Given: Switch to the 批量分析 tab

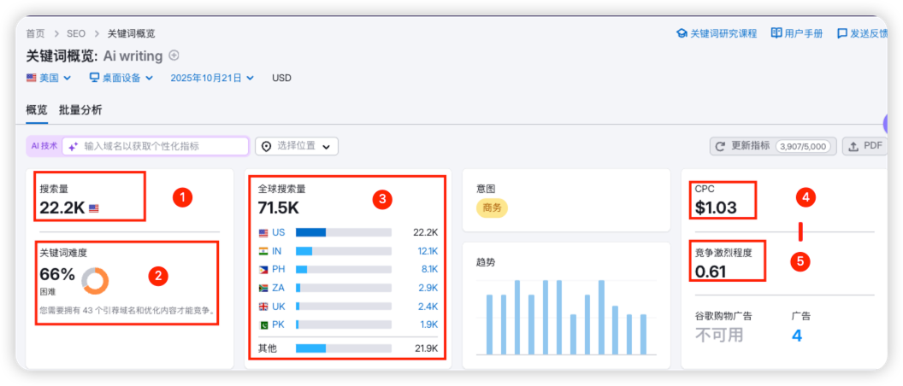Looking at the screenshot, I should click(80, 109).
